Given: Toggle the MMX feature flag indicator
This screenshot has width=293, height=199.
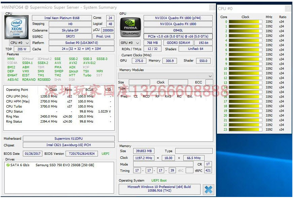Looking at the screenshot, I should click(x=11, y=58).
